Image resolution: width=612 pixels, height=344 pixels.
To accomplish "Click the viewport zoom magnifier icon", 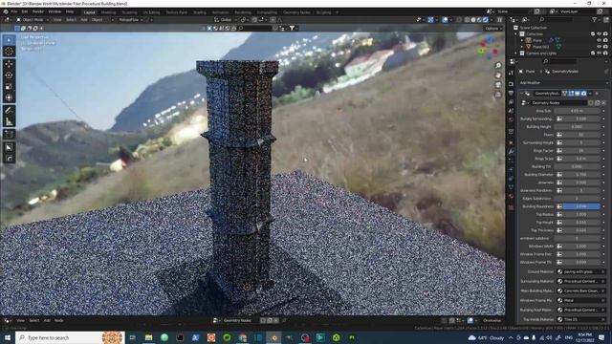I will point(498,66).
